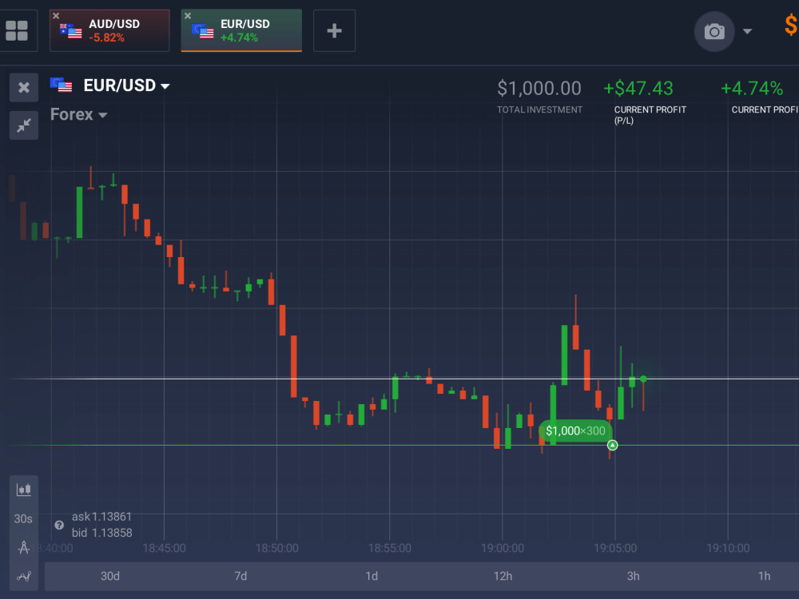The image size is (799, 599).
Task: Close the AUD/USD tab
Action: click(x=56, y=16)
